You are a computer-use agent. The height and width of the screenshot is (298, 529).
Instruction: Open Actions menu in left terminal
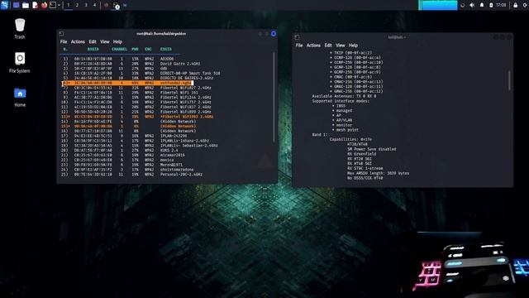click(78, 41)
